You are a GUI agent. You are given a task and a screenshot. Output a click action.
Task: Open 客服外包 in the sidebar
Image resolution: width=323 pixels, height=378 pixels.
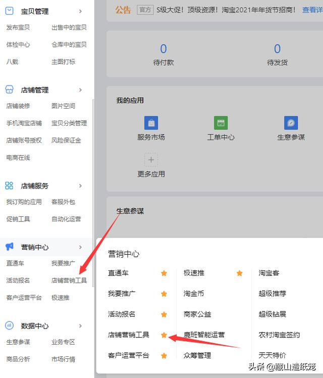pos(63,202)
